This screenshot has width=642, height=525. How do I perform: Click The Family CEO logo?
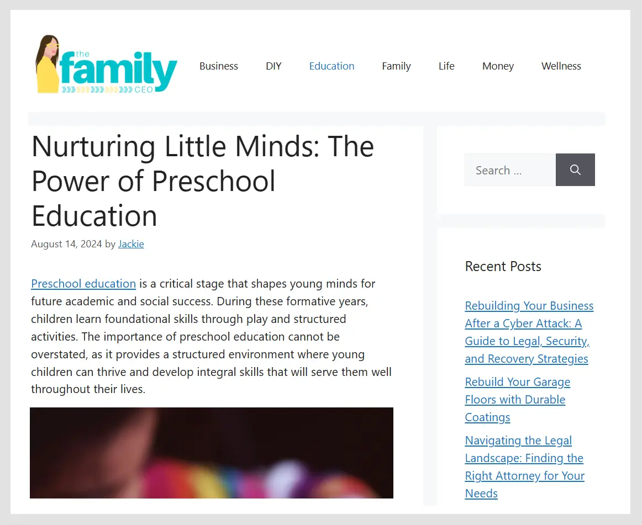click(107, 64)
